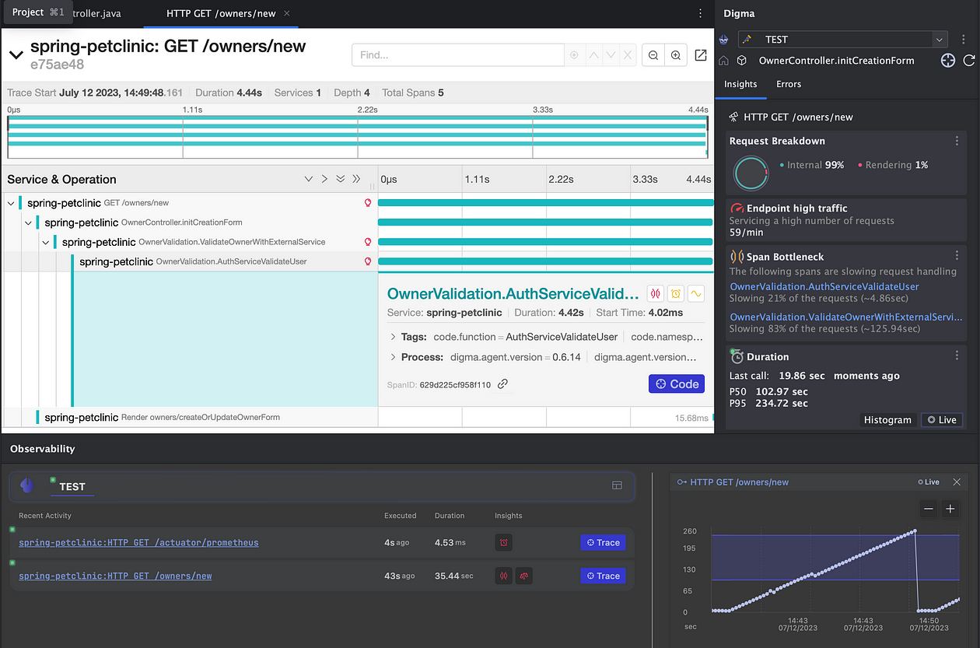The image size is (980, 648).
Task: Click the alarm duration icon in span details
Action: [675, 293]
